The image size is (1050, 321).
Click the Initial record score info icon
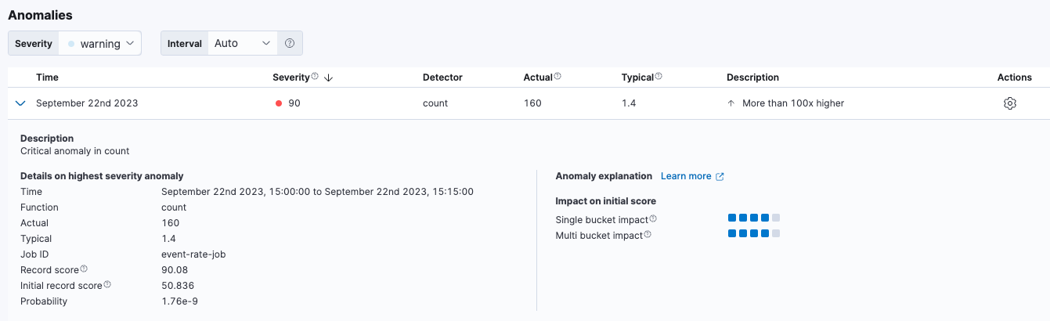(107, 285)
